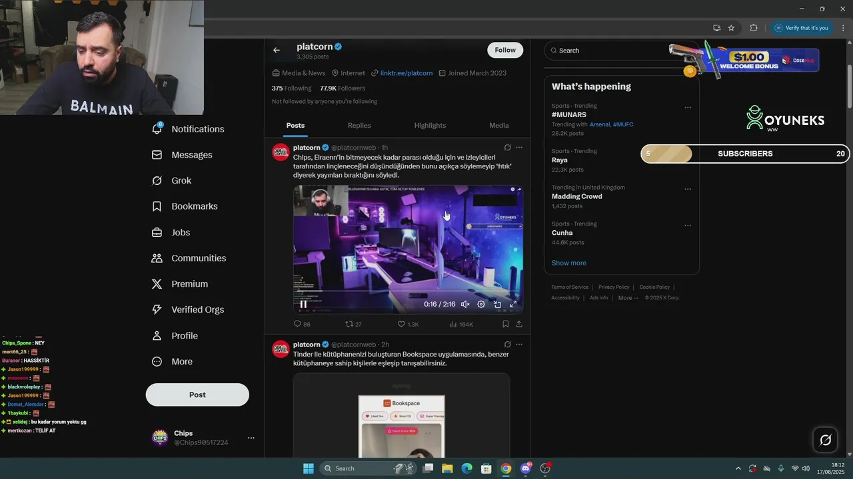Open Profile from the sidebar
Screen dimensions: 853x479
pyautogui.click(x=175, y=336)
